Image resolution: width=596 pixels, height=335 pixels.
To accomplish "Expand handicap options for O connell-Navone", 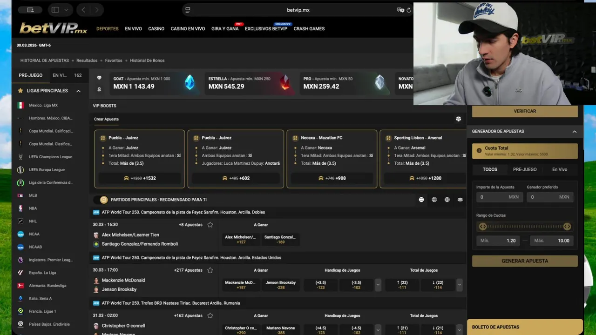I will [x=378, y=330].
